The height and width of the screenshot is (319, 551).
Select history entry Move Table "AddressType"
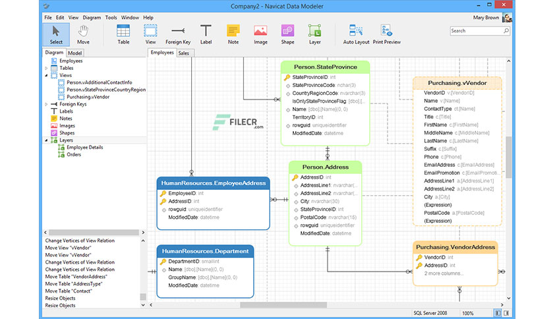click(x=74, y=284)
